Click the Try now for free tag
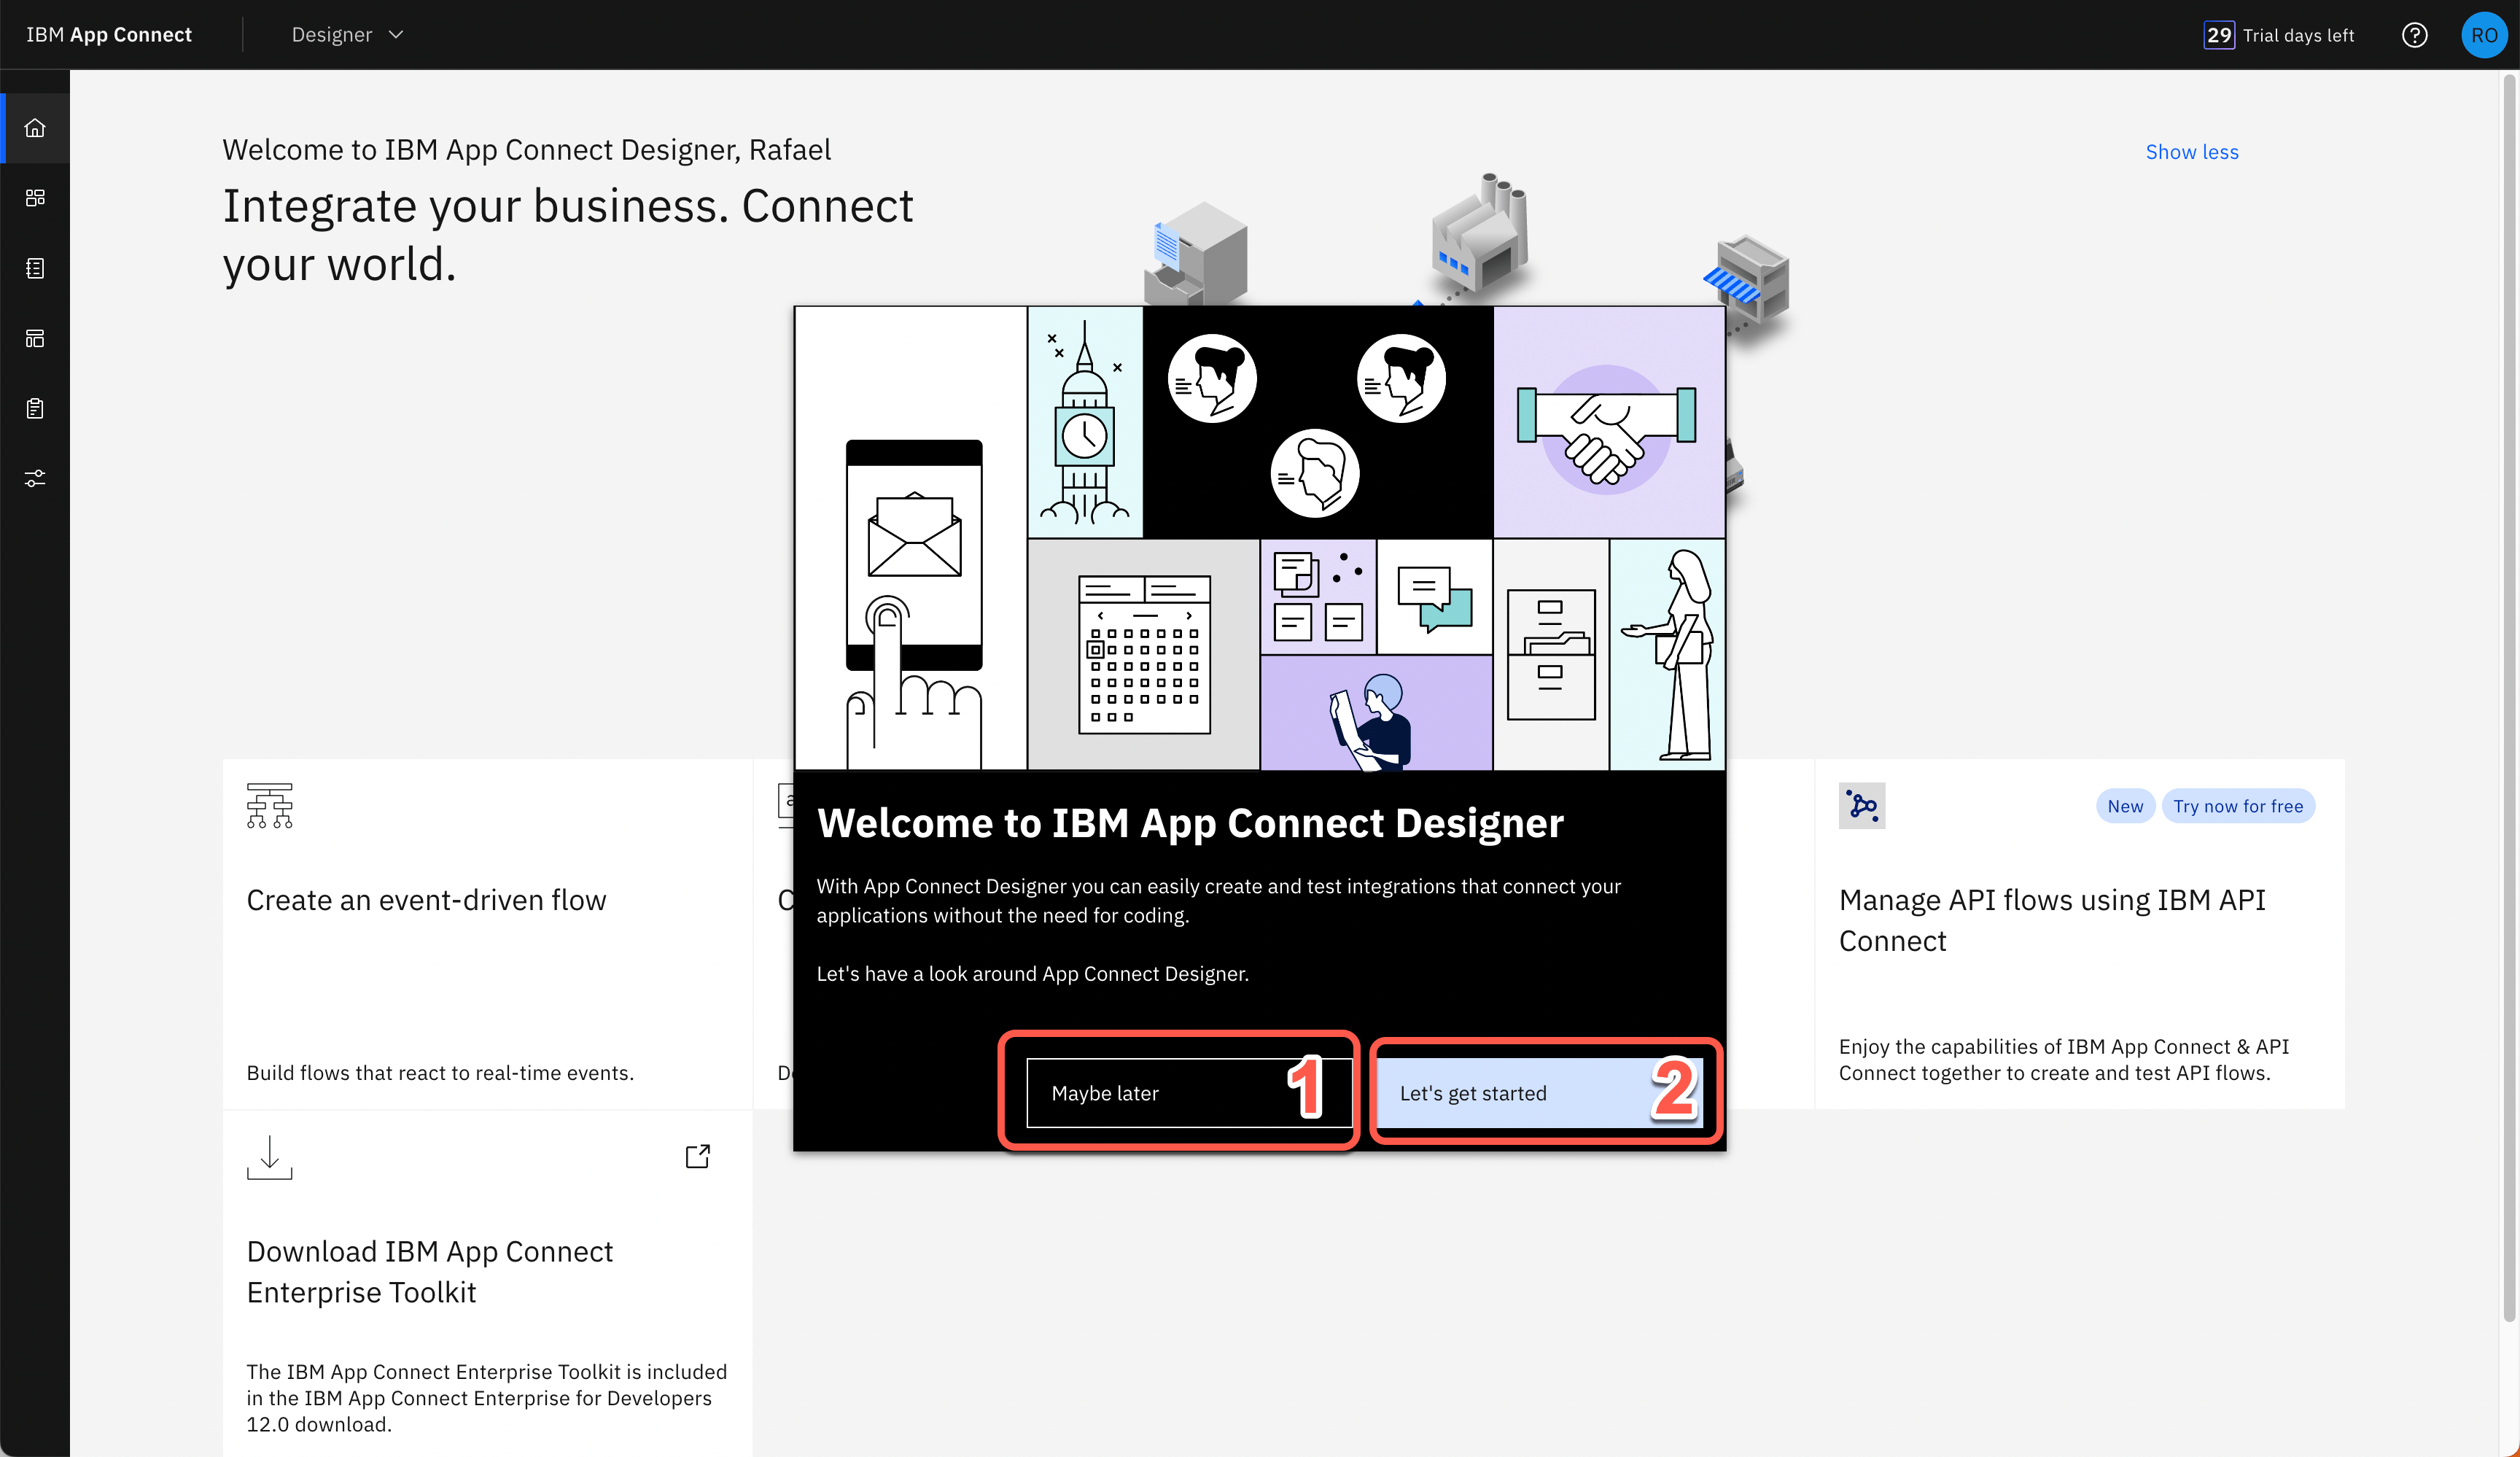 tap(2239, 806)
